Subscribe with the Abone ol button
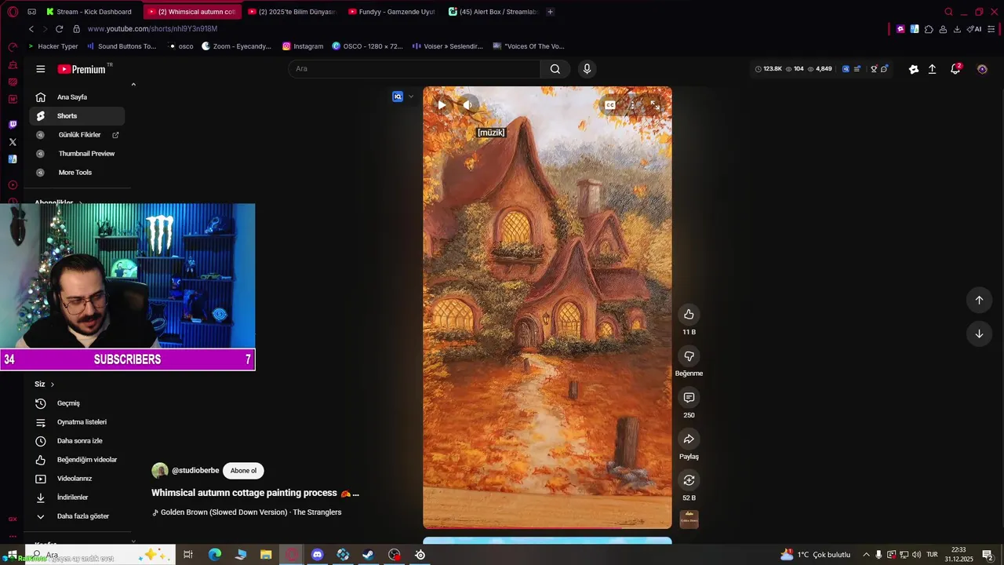The image size is (1004, 565). click(x=243, y=471)
